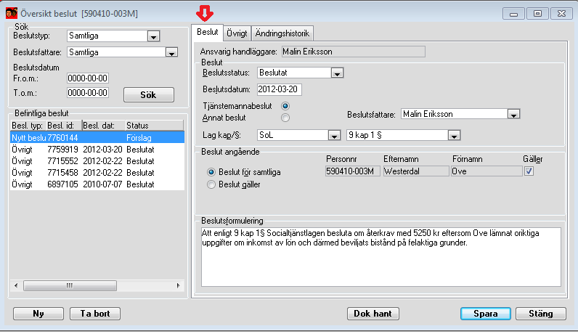Maximize the Översikt beslut window
Screen dimensions: 578x334
tap(537, 14)
